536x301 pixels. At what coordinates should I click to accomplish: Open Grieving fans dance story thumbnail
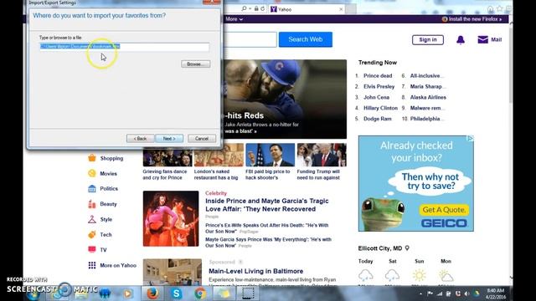(x=167, y=155)
